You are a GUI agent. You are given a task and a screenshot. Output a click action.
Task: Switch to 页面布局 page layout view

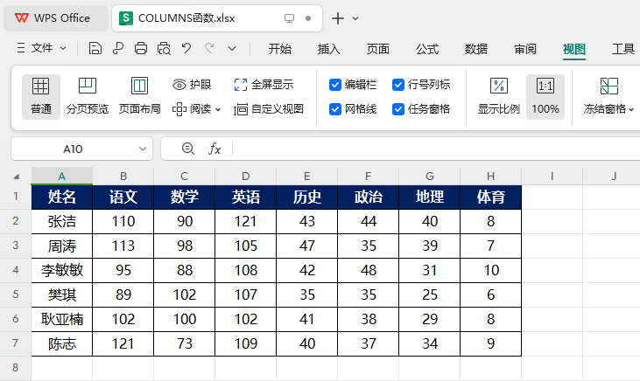139,97
